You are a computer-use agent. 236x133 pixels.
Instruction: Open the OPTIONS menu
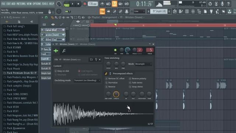37,4
